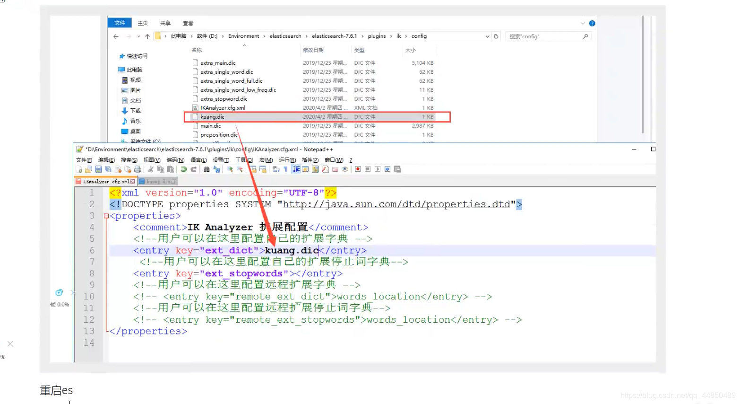Click the Open file icon in Notepad++ toolbar
Image resolution: width=740 pixels, height=404 pixels.
pos(88,169)
